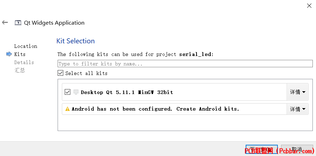Select the 汇总 wizard step
The height and width of the screenshot is (156, 316).
pyautogui.click(x=19, y=70)
